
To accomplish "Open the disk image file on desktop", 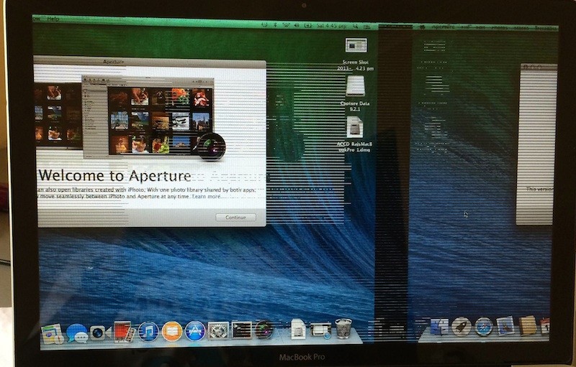I will (x=355, y=127).
